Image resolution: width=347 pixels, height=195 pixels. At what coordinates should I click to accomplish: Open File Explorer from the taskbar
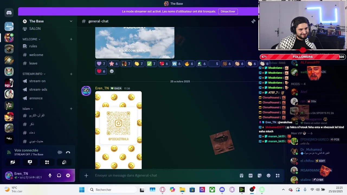click(x=182, y=190)
